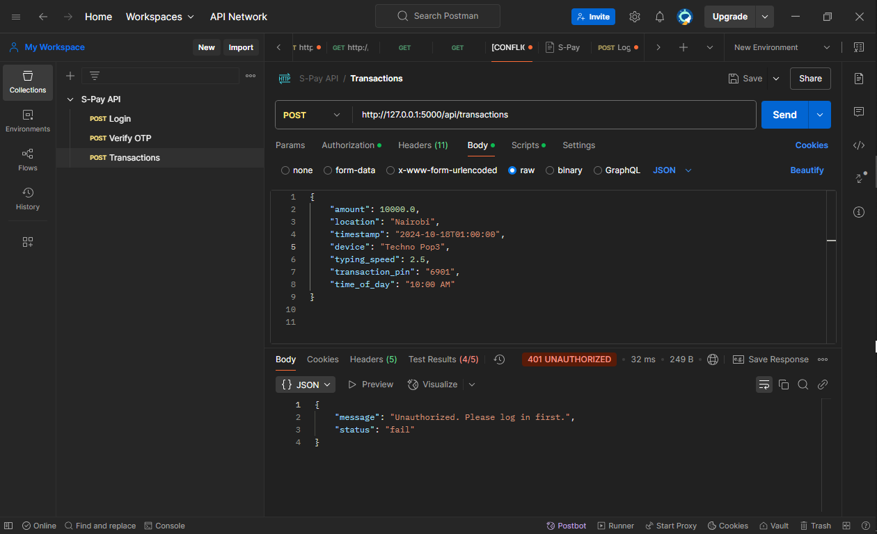Toggle wrap lines in response body
Image resolution: width=877 pixels, height=534 pixels.
click(x=764, y=385)
